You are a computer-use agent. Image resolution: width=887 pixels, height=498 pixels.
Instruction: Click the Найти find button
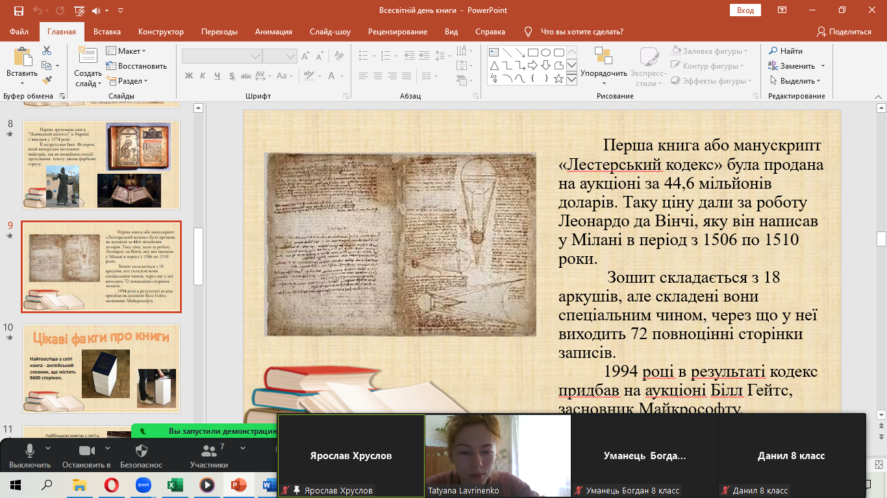tap(786, 51)
